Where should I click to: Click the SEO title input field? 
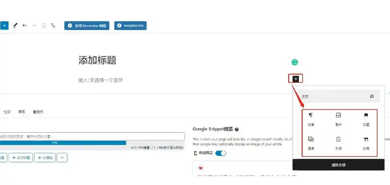(92, 136)
